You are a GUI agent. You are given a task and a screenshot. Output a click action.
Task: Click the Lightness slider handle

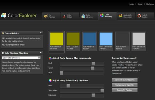[x=93, y=95]
